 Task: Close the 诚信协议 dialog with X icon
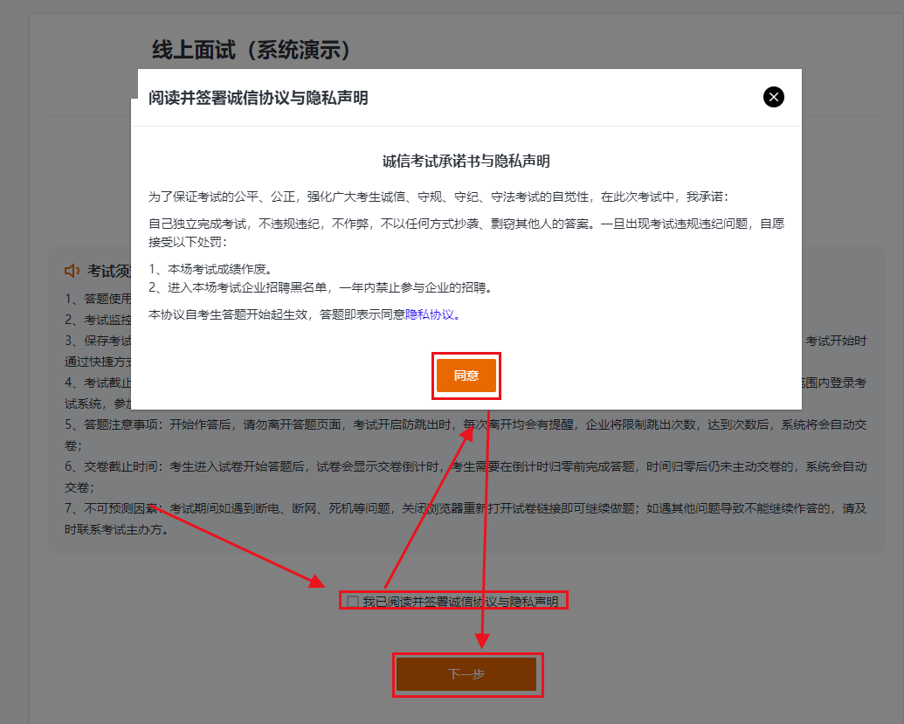point(773,97)
